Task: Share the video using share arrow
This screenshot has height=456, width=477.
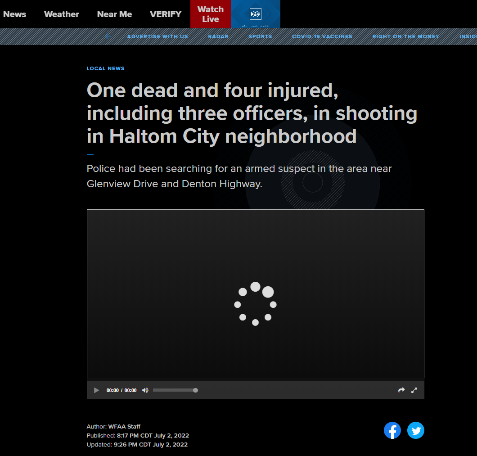Action: click(x=401, y=390)
